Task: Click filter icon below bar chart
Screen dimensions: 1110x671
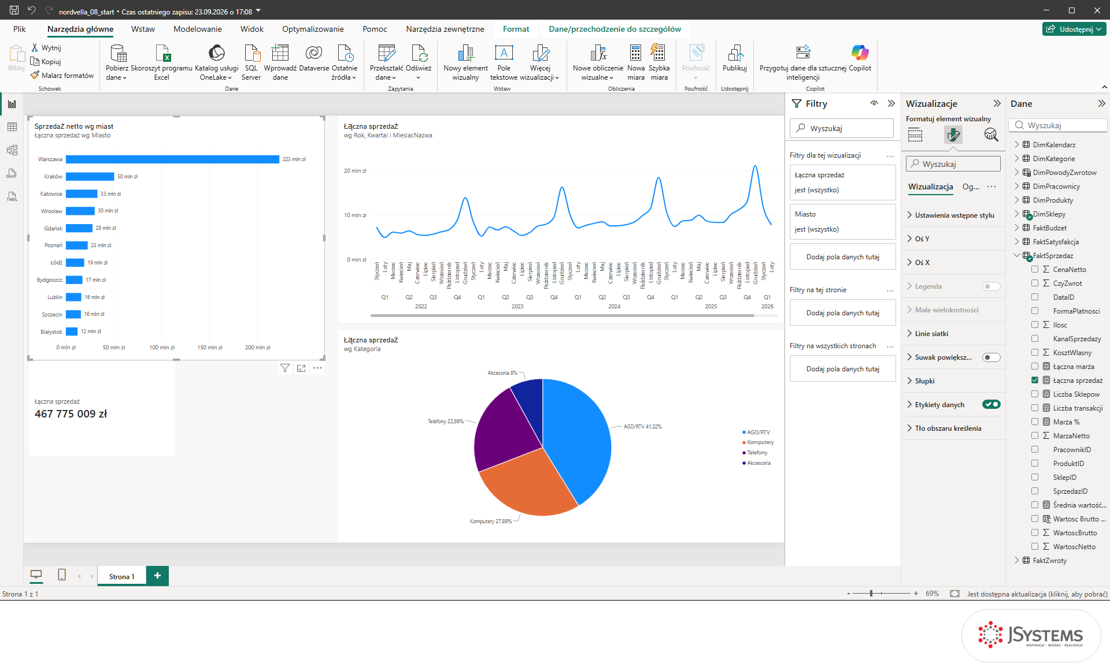Action: click(x=285, y=368)
